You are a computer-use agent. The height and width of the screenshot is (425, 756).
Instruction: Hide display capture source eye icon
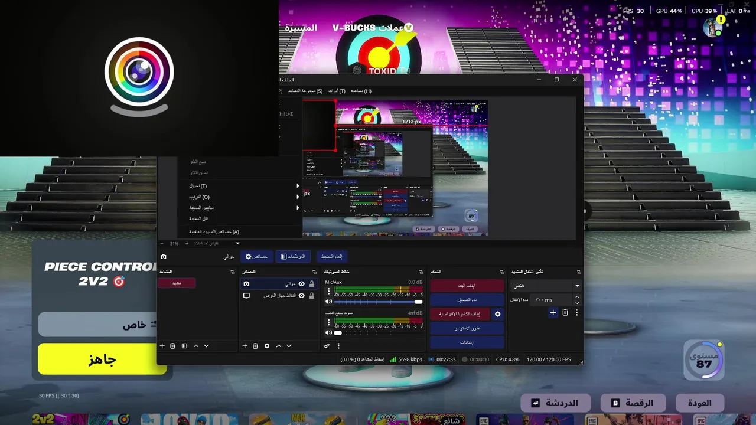click(301, 295)
